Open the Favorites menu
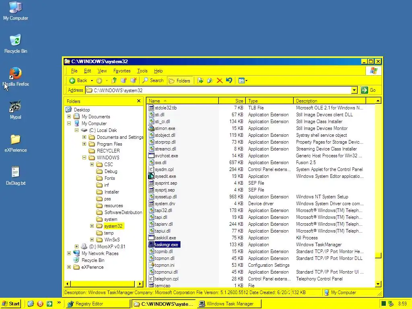The image size is (412, 309). click(122, 71)
